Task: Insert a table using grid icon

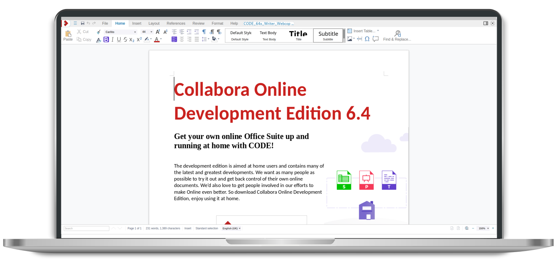Action: pos(350,31)
